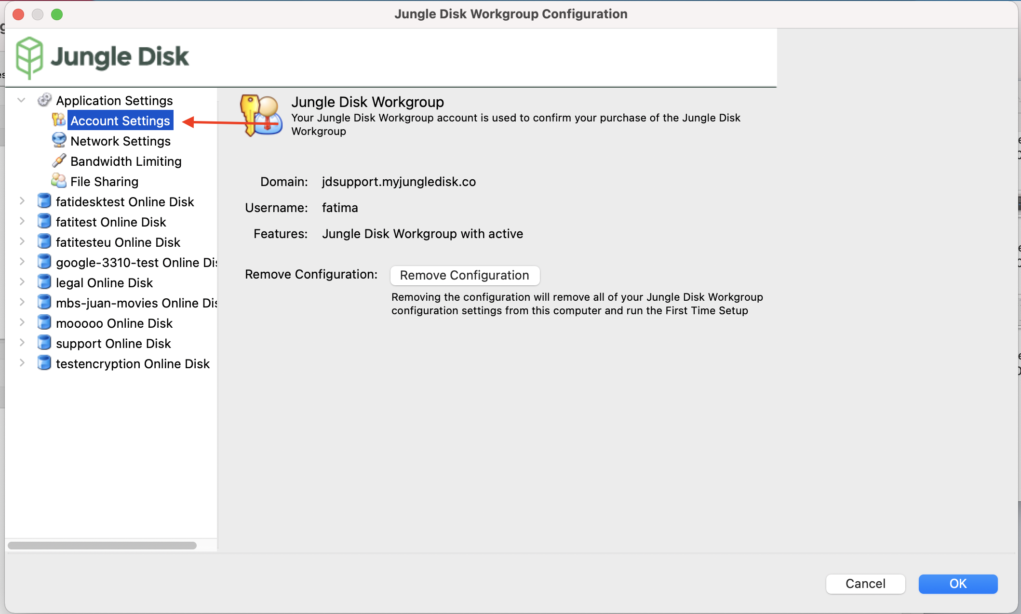This screenshot has width=1021, height=614.
Task: Select fatitest Online Disk
Action: coord(111,222)
